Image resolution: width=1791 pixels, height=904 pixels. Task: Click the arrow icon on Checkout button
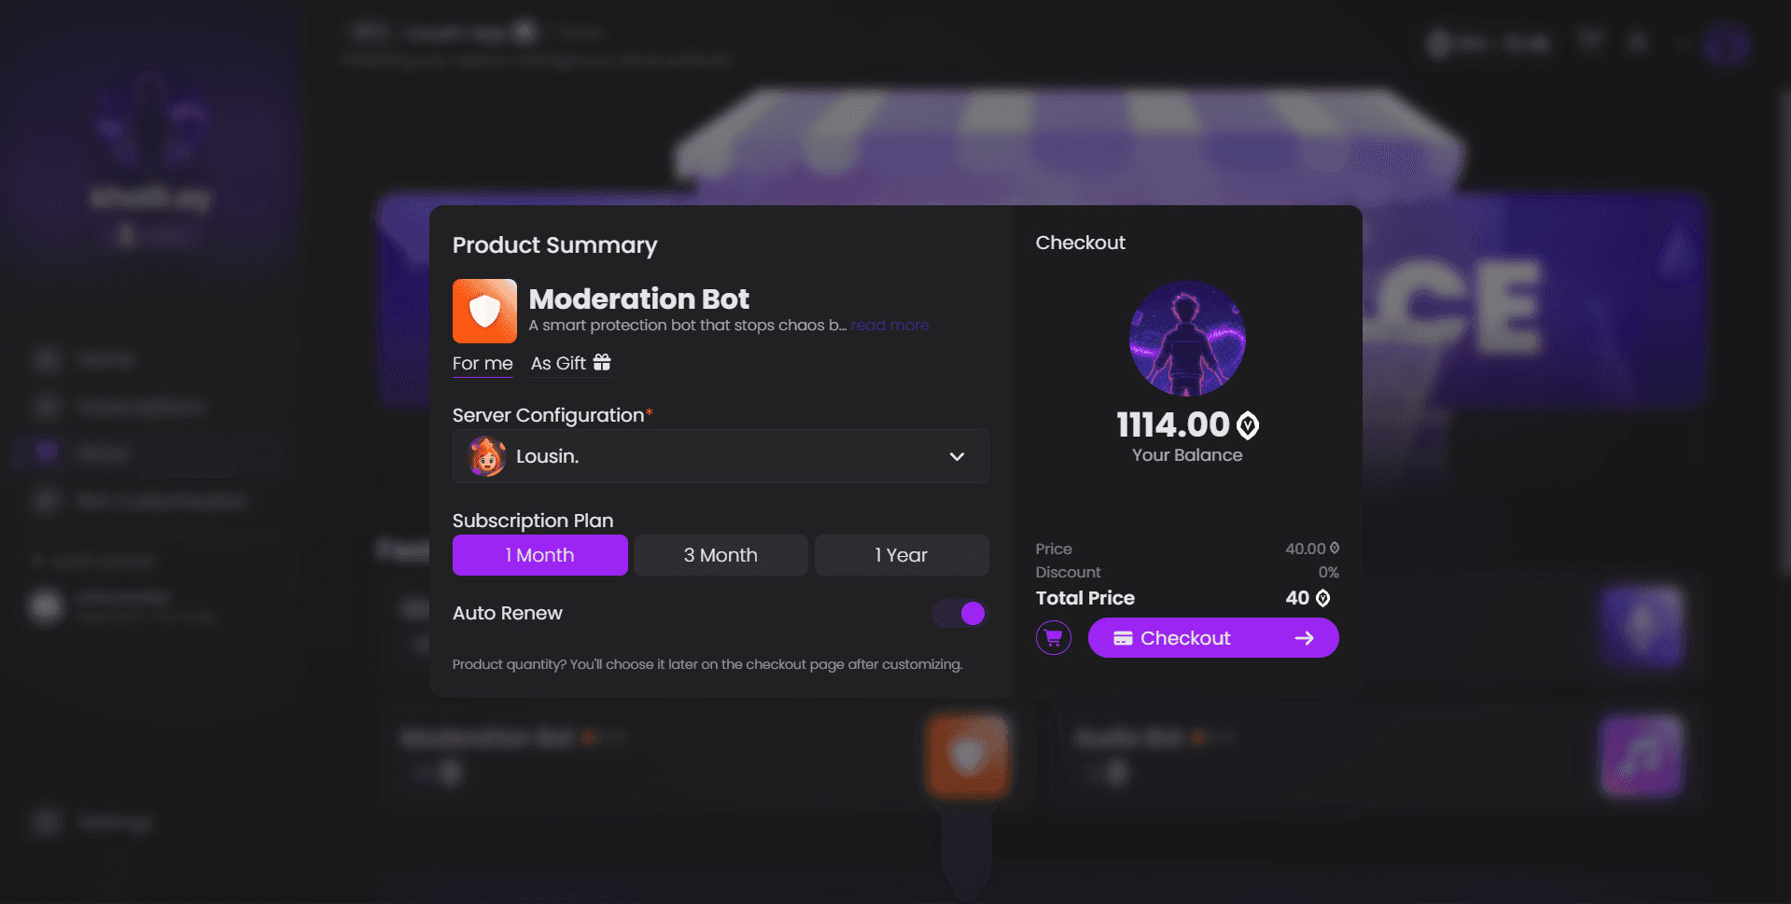pyautogui.click(x=1305, y=638)
